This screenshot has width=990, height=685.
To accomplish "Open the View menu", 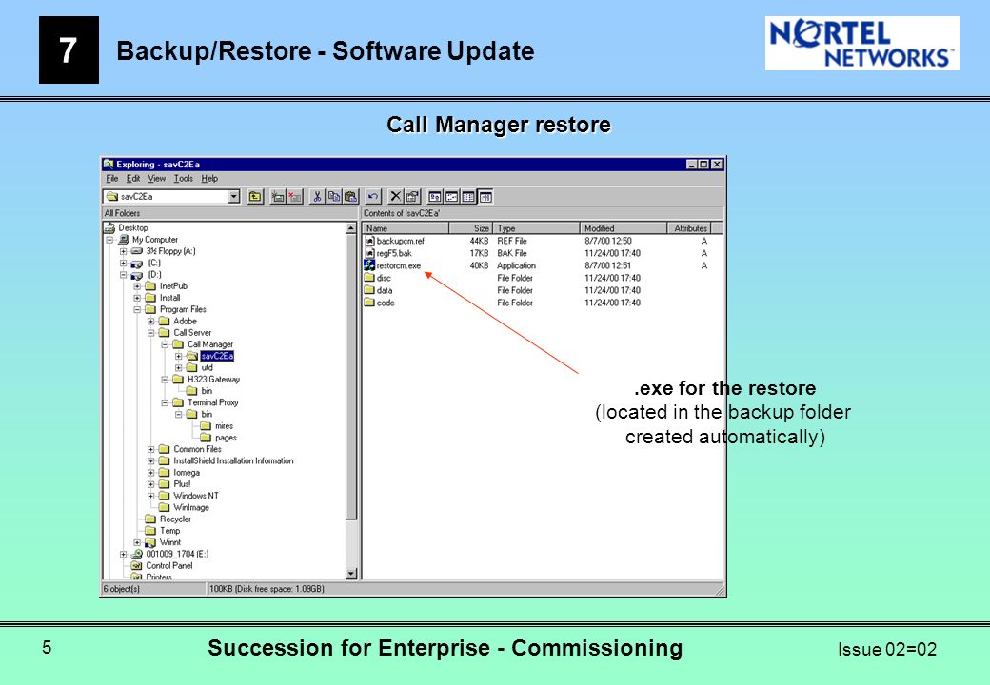I will (156, 179).
